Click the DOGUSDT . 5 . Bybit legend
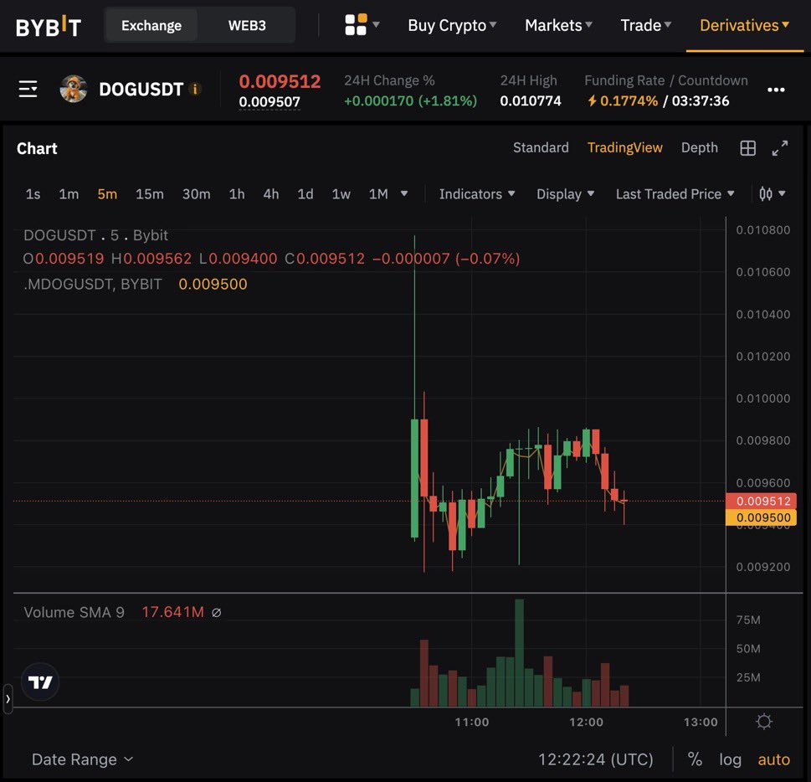The width and height of the screenshot is (811, 782). (x=95, y=235)
